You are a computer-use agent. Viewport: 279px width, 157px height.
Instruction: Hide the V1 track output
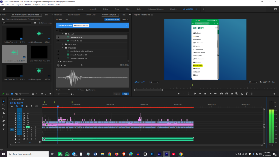(28, 125)
